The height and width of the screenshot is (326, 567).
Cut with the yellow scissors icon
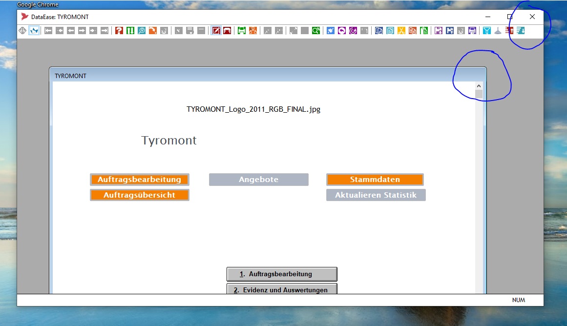click(401, 31)
